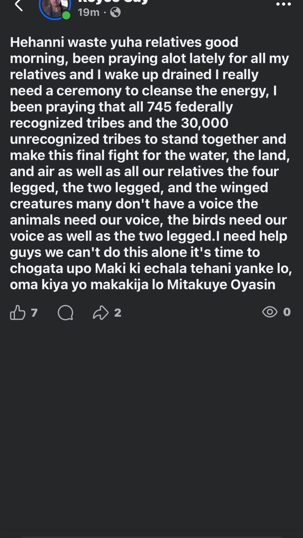
Task: Like the post with the thumbs-up icon
Action: point(17,312)
